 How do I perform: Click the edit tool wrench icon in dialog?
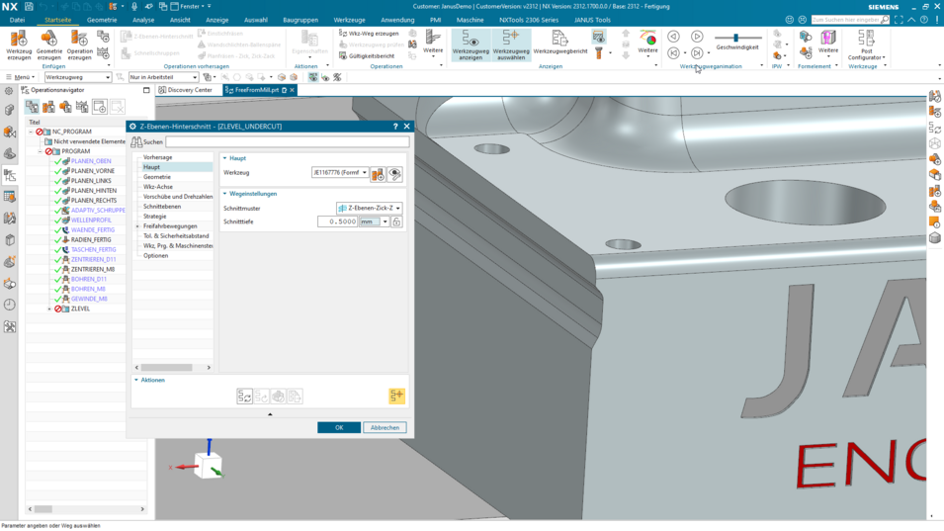click(394, 175)
